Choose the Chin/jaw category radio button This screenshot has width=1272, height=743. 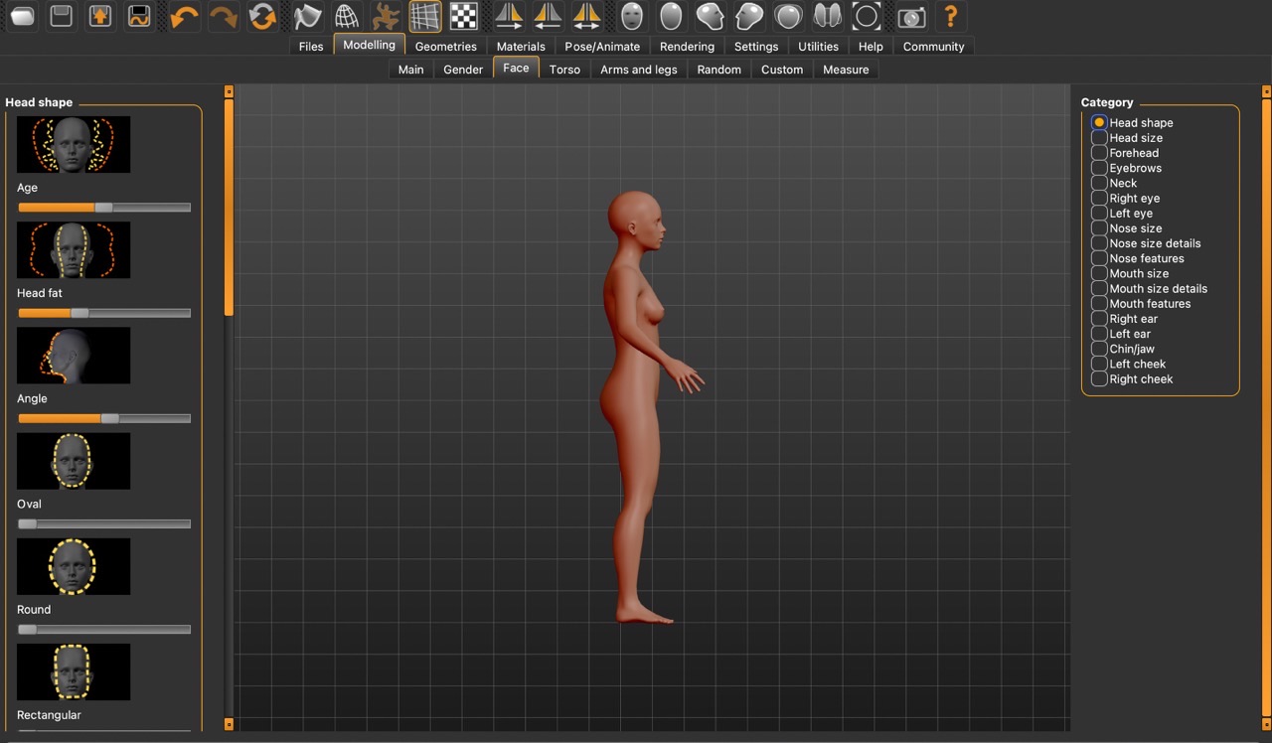(x=1099, y=349)
